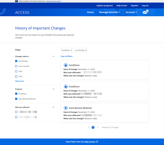Click the Clear all filters link
164x145 pixels.
point(66,56)
